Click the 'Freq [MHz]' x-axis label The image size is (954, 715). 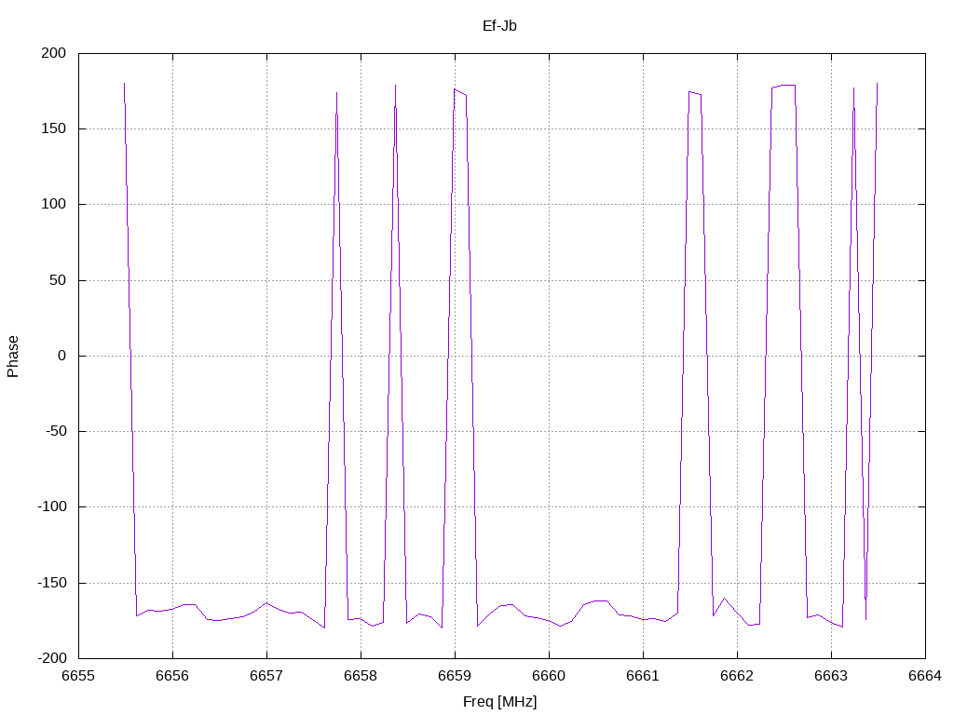(499, 701)
